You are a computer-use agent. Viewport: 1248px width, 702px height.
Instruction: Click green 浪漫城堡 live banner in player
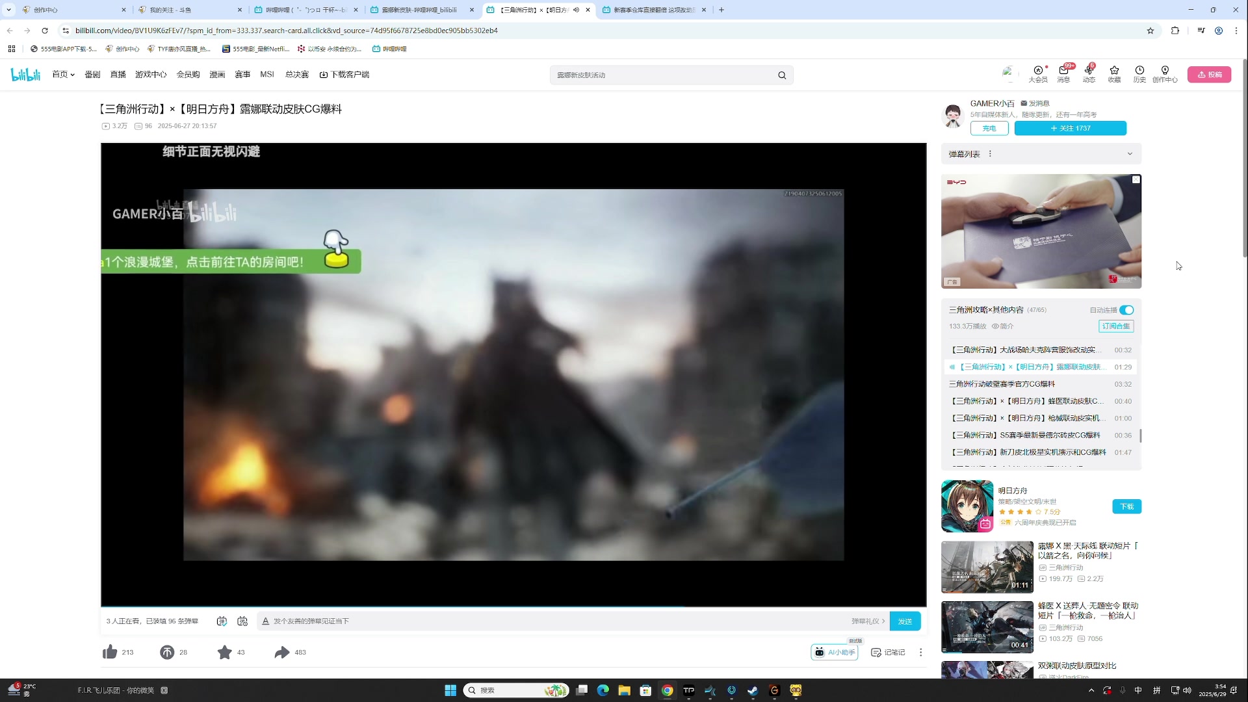(x=231, y=261)
